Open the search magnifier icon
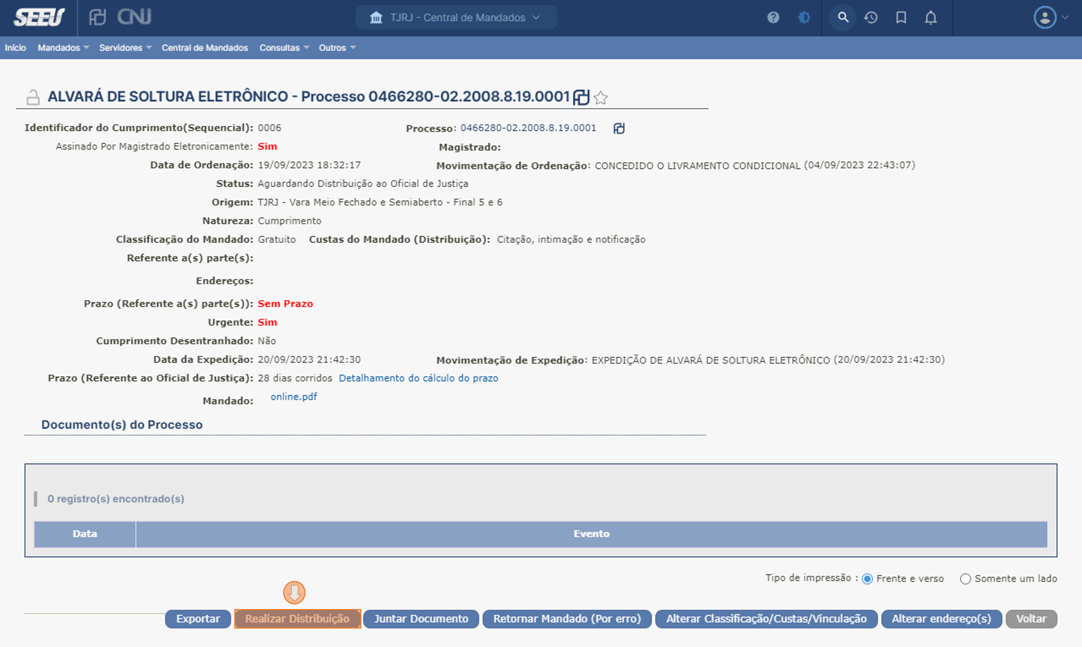Screen dimensions: 1082x647 tap(843, 17)
